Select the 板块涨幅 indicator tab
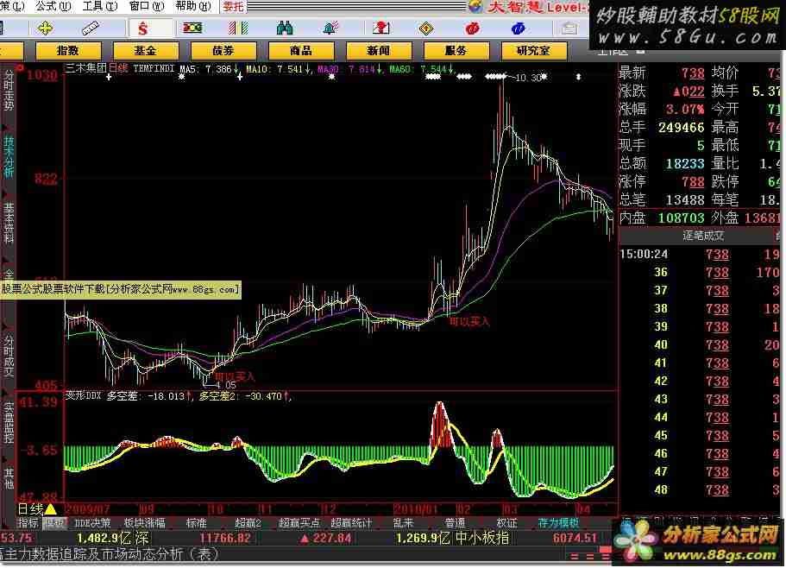Screen dimensions: 786x568 145,523
